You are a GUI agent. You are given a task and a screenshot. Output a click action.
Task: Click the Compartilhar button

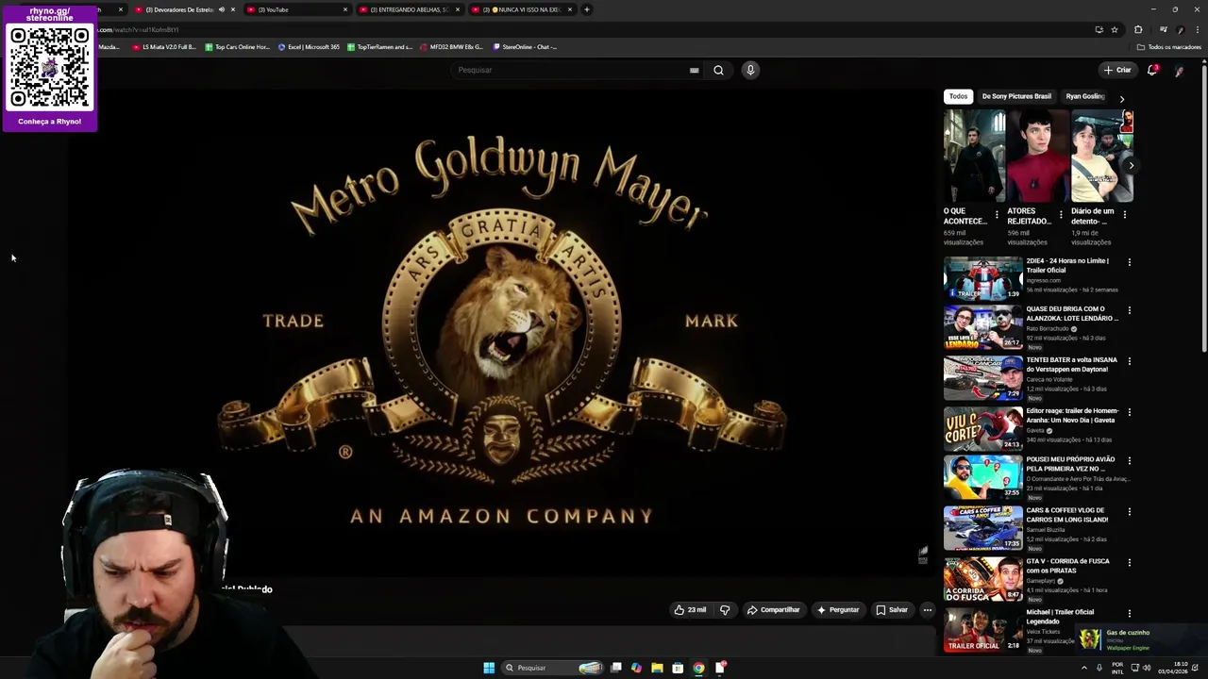773,610
